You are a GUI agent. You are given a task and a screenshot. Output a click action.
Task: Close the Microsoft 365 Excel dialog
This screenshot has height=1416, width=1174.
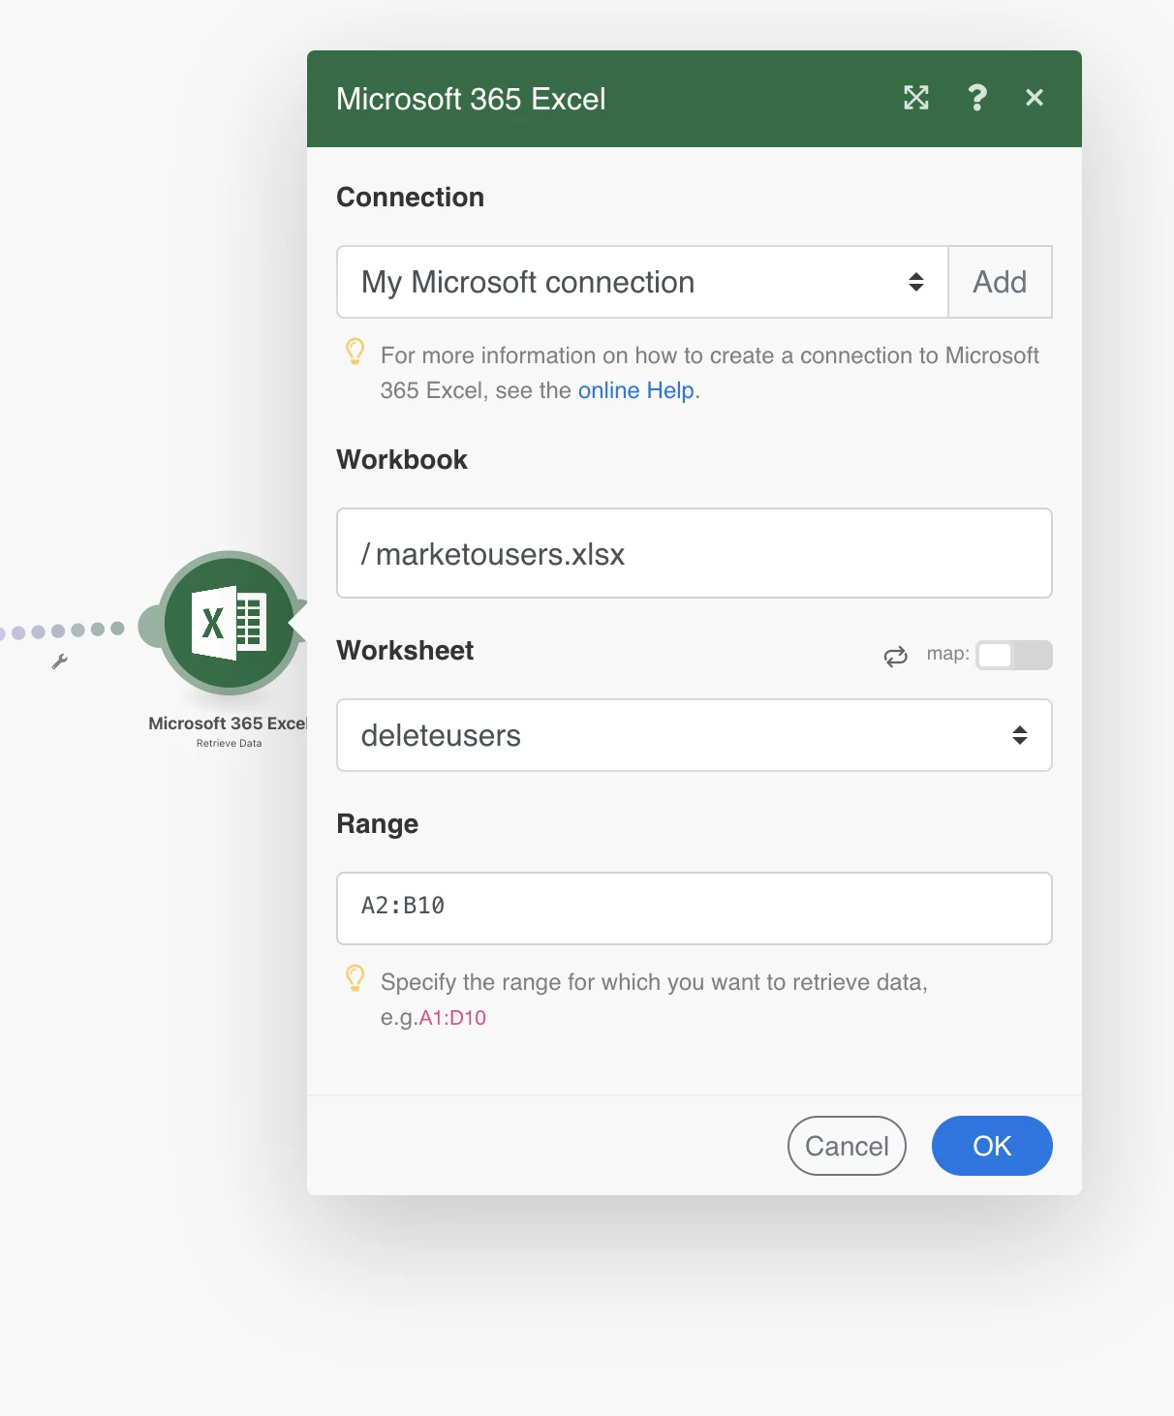(x=1035, y=98)
